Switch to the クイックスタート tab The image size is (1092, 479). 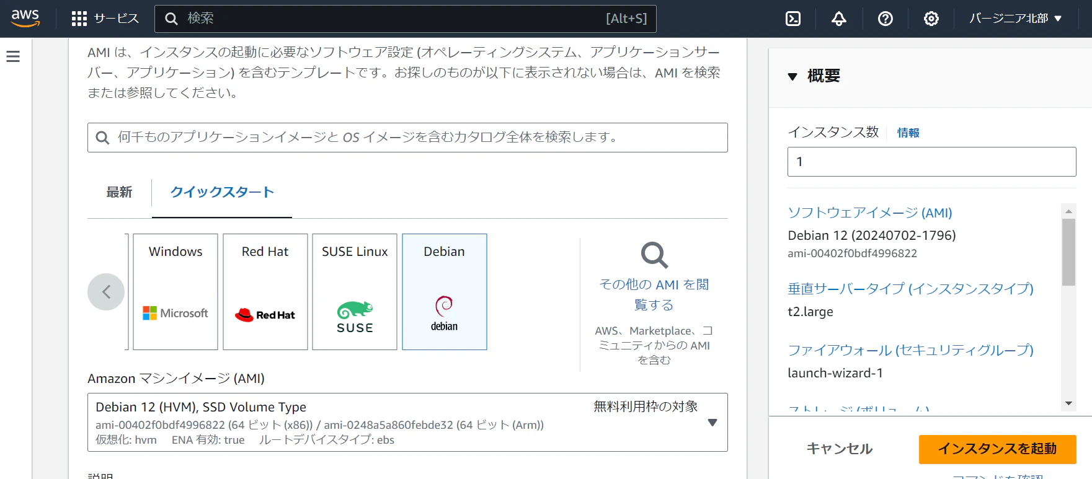pos(222,192)
